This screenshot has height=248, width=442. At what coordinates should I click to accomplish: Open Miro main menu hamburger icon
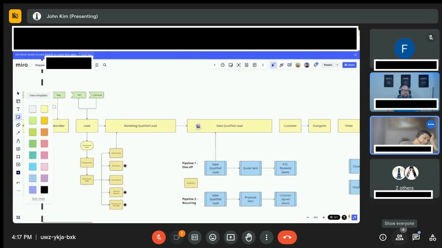pyautogui.click(x=97, y=65)
